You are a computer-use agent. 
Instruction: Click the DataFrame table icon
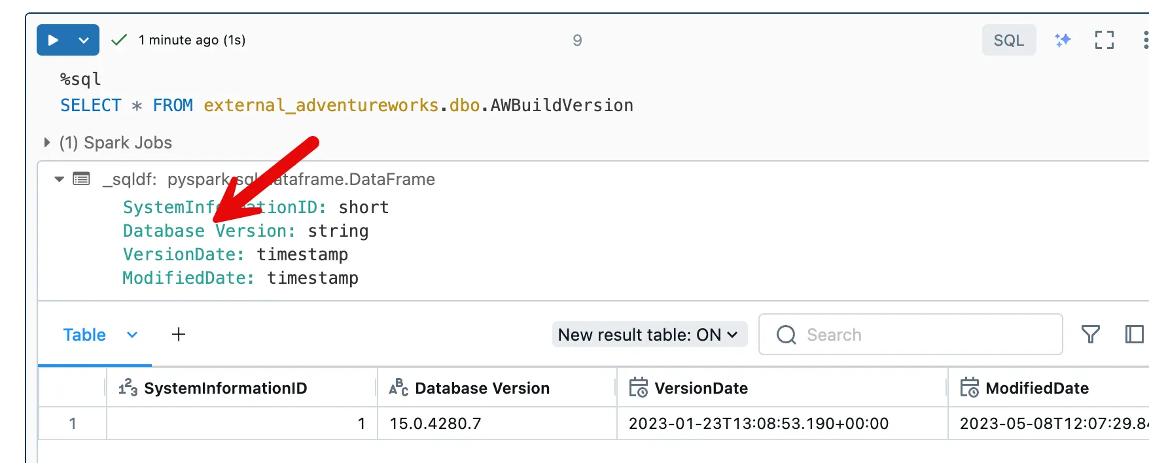[x=82, y=179]
